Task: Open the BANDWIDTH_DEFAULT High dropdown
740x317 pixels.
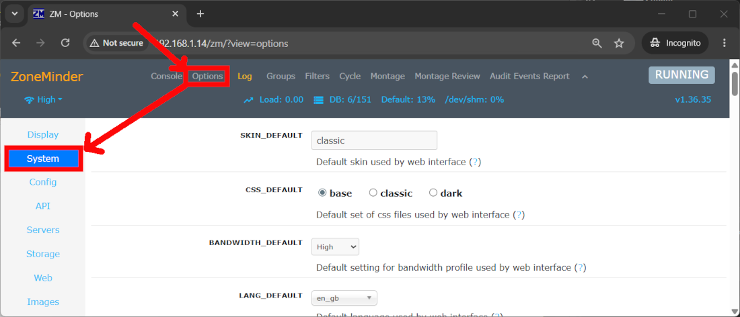Action: pos(335,247)
